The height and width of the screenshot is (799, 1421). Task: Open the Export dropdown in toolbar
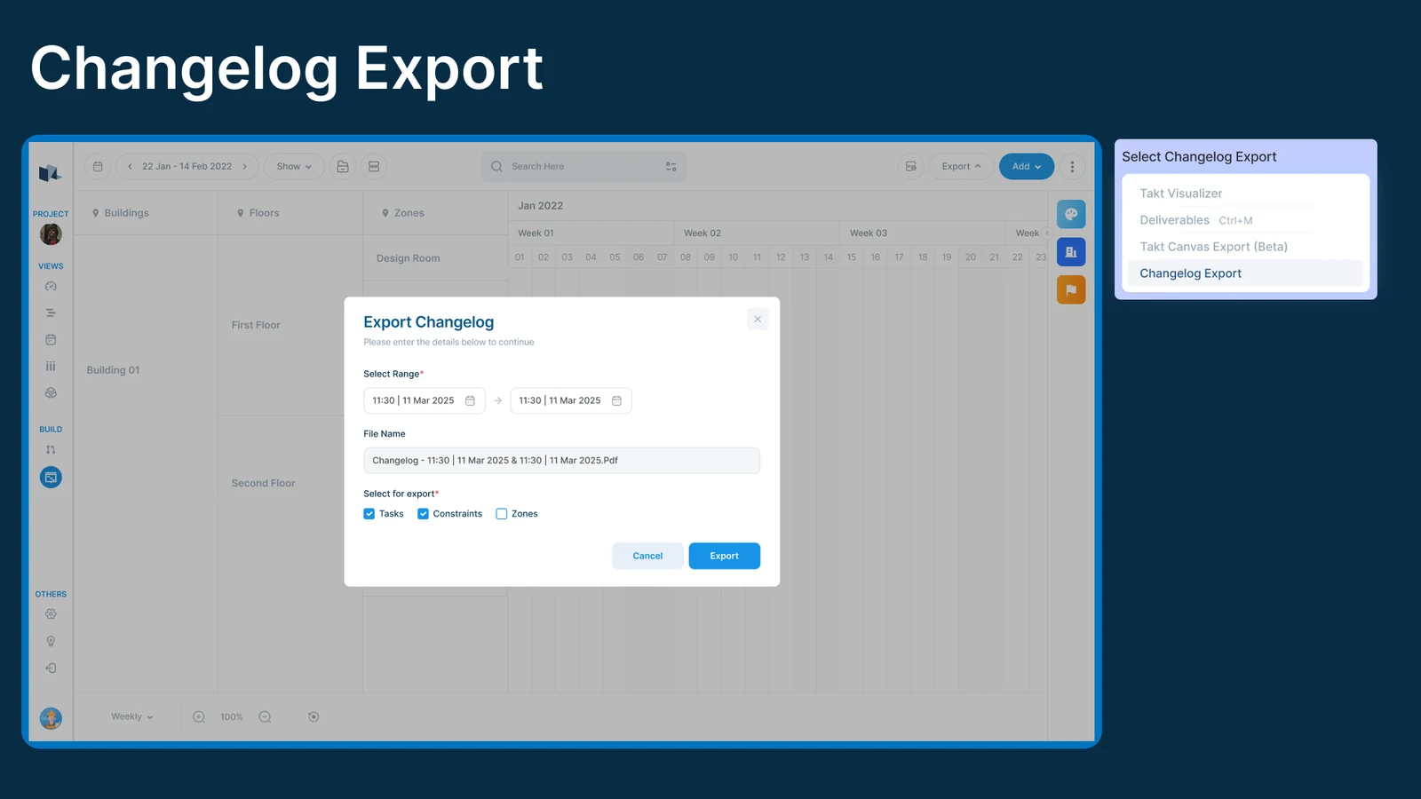[x=961, y=166]
